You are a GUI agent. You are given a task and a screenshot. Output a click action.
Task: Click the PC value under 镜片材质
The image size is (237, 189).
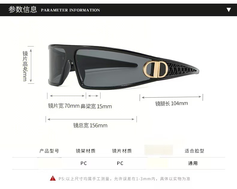(120, 163)
